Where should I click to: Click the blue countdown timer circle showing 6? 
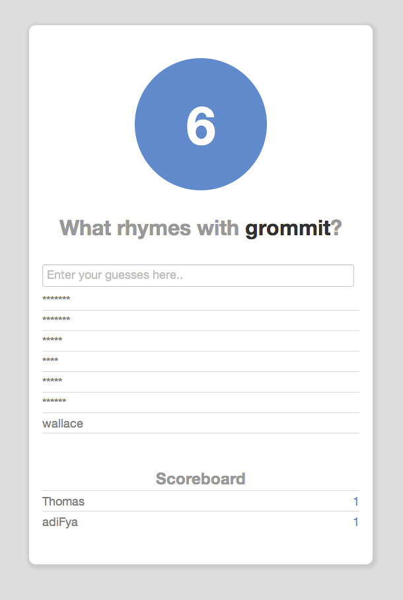pos(201,124)
